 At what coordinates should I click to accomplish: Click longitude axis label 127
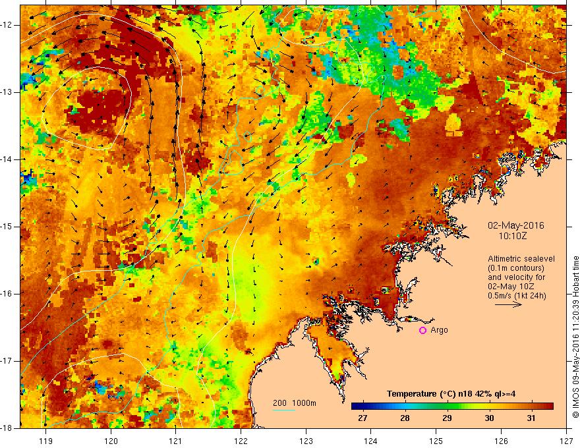[x=566, y=441]
